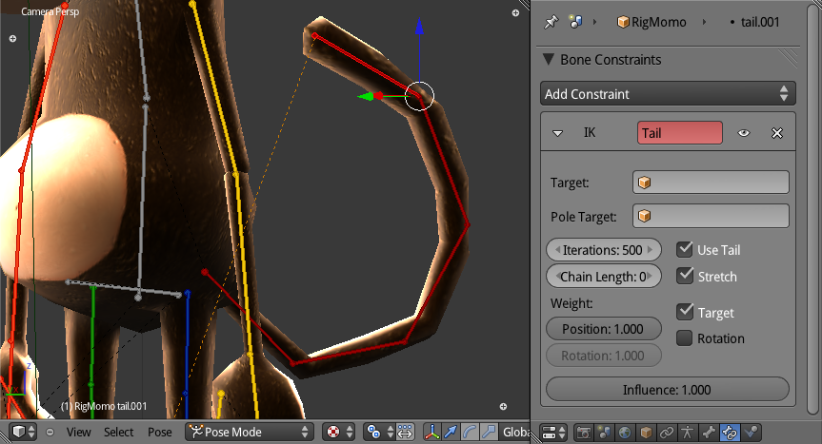
Task: Click the Pole Target object field
Action: tap(711, 216)
